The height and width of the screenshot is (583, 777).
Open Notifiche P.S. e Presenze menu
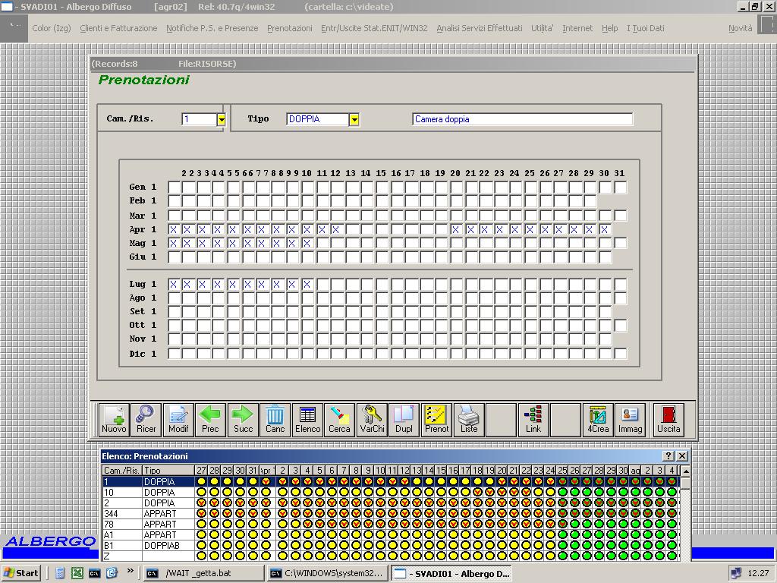pyautogui.click(x=212, y=28)
